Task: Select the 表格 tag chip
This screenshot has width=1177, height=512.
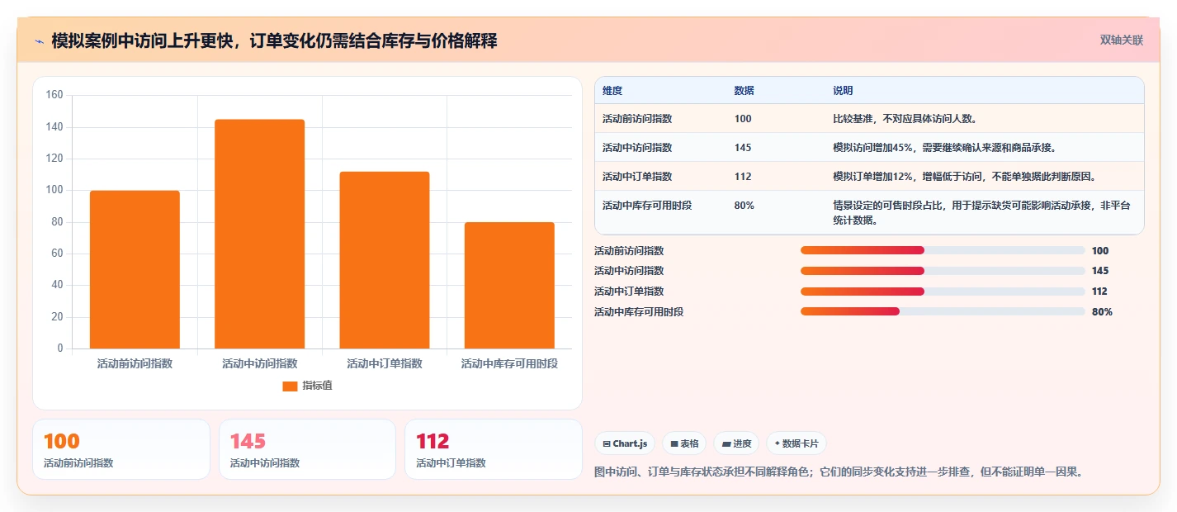Action: point(684,443)
